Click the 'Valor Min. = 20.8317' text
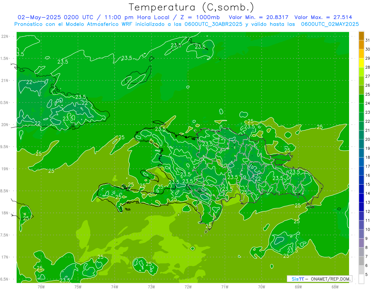 pos(258,17)
